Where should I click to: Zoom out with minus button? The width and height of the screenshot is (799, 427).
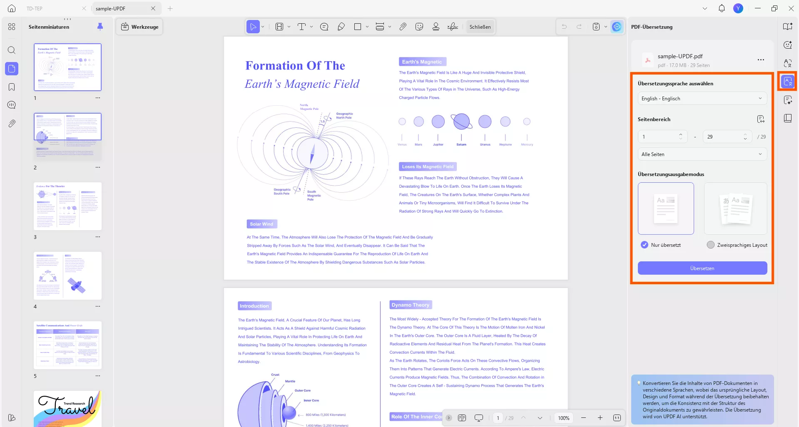[583, 418]
